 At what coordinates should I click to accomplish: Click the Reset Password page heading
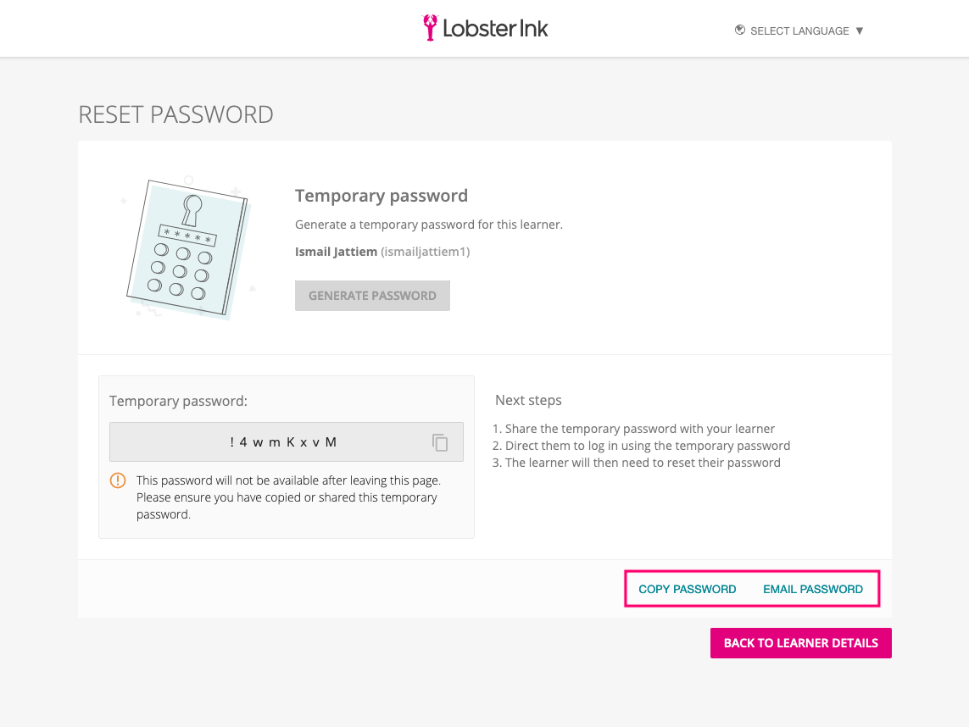tap(175, 115)
